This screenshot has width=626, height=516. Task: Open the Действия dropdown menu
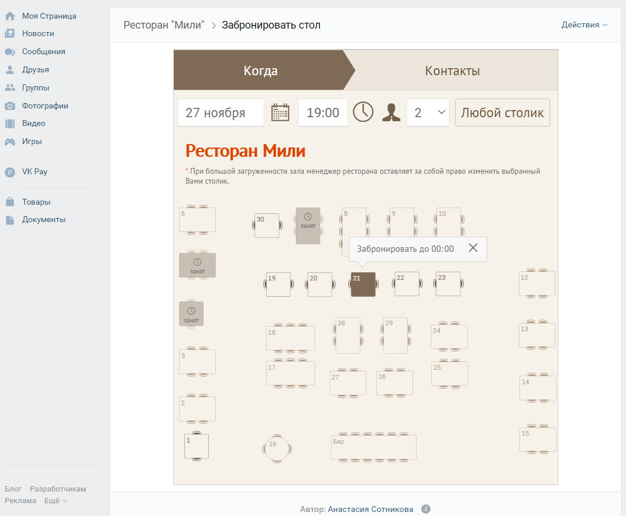[584, 25]
